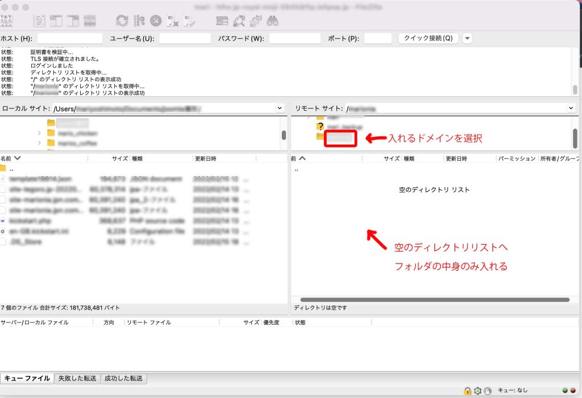The height and width of the screenshot is (398, 582).
Task: Switch to the 失敗した転送 tab
Action: tap(77, 379)
